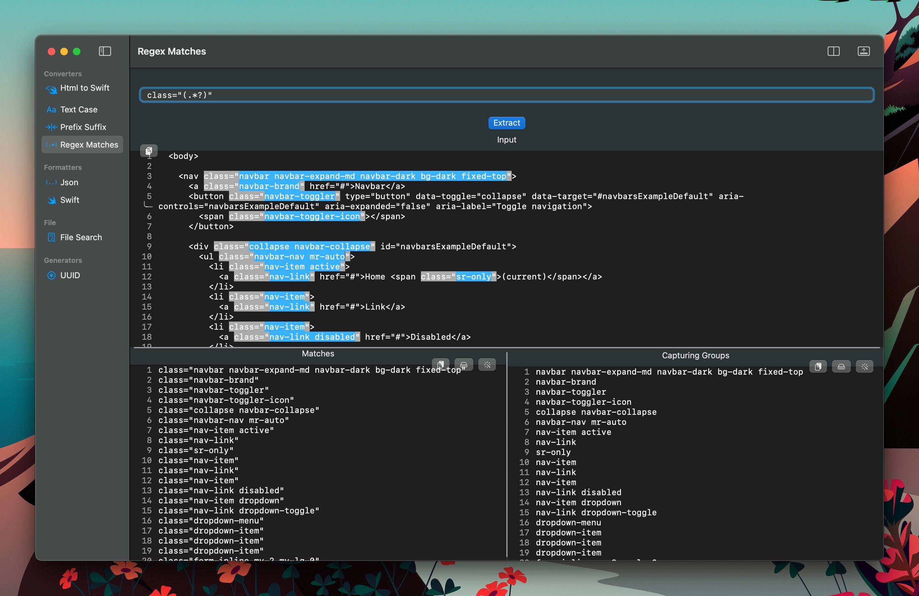Screen dimensions: 919x596
Task: Select capturing group 7 nav-item active
Action: (574, 432)
